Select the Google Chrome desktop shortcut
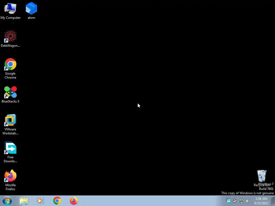The image size is (275, 206). [10, 68]
